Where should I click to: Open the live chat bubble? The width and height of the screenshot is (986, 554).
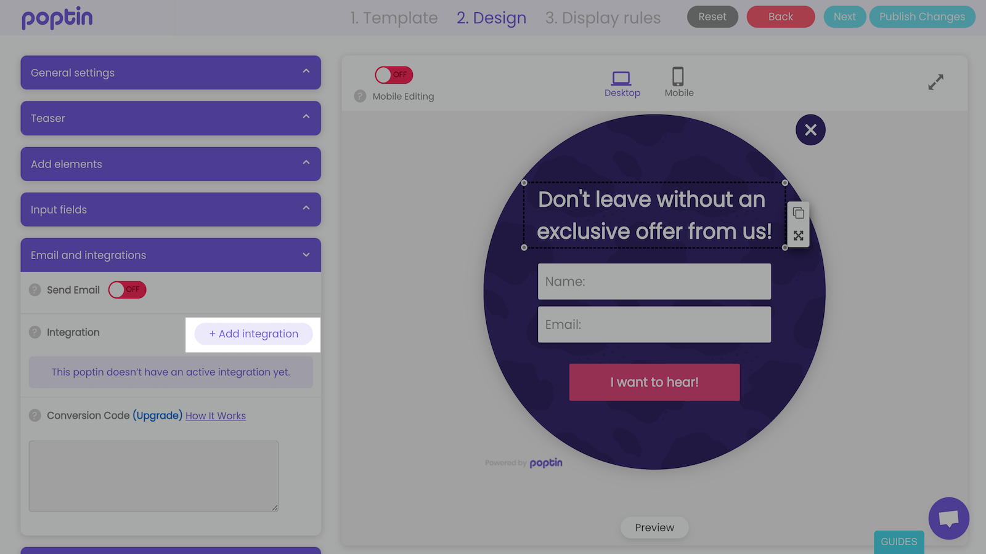948,518
